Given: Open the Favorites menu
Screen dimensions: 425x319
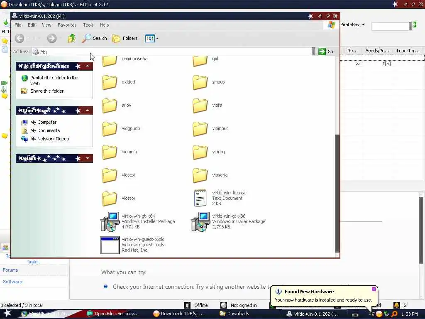Looking at the screenshot, I should point(67,25).
